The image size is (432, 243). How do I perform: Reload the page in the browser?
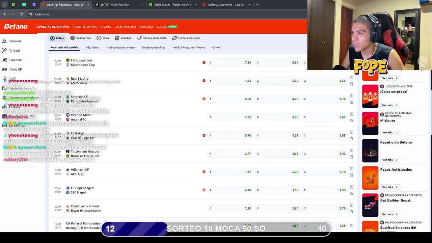coord(21,14)
